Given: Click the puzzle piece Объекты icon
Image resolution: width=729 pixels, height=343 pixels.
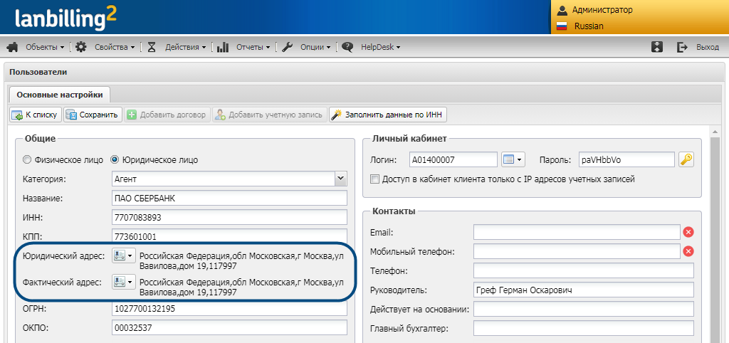Looking at the screenshot, I should coord(13,47).
